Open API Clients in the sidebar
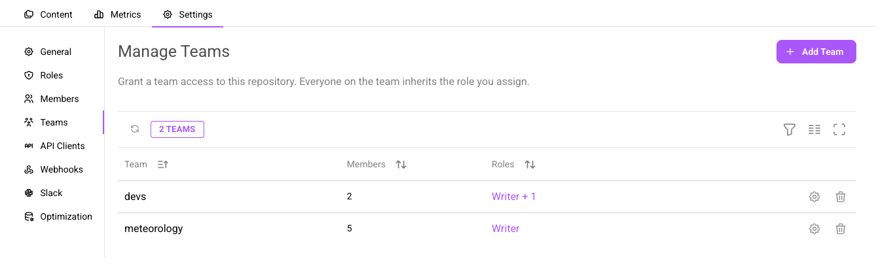This screenshot has width=876, height=268. [54, 146]
